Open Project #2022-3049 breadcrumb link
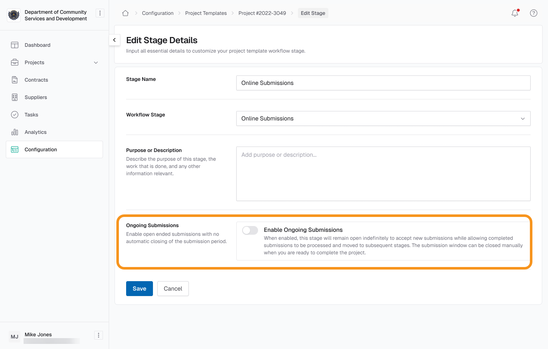The height and width of the screenshot is (349, 548). [262, 13]
